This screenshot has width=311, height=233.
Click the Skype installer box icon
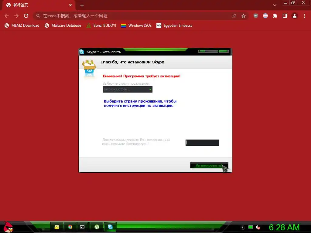click(89, 68)
